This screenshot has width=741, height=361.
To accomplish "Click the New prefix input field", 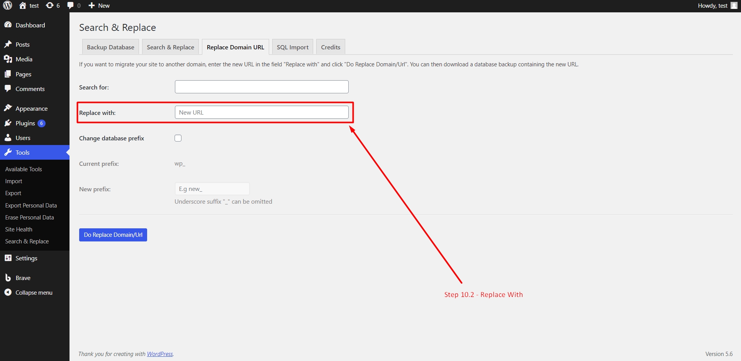I will tap(212, 189).
